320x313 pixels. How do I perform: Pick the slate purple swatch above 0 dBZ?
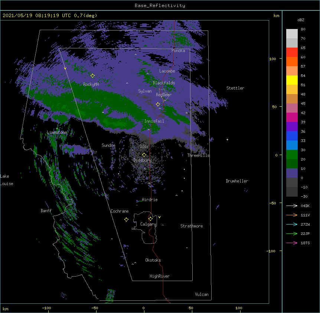coord(292,173)
